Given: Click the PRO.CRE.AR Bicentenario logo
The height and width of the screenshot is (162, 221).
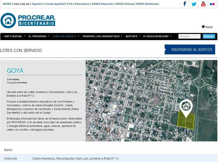Looking at the screenshot, I should (x=28, y=20).
